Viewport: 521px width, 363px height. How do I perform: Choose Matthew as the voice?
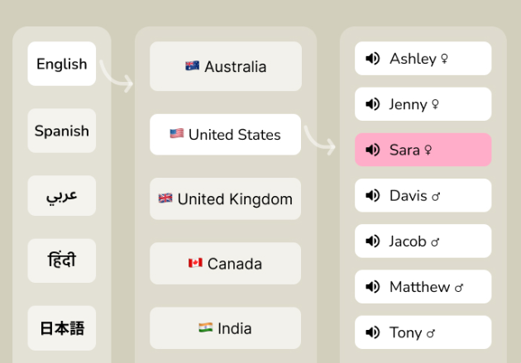(423, 287)
